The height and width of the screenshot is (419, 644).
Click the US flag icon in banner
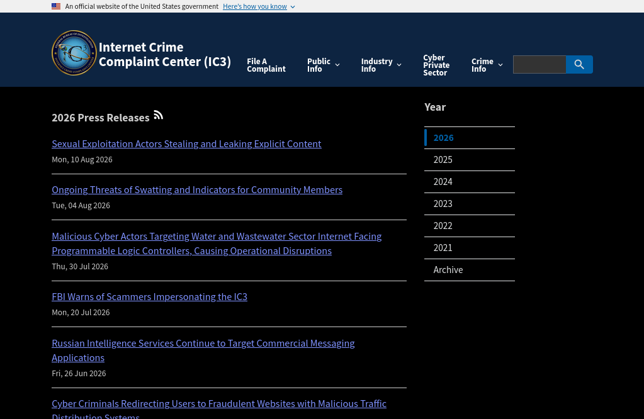click(56, 6)
